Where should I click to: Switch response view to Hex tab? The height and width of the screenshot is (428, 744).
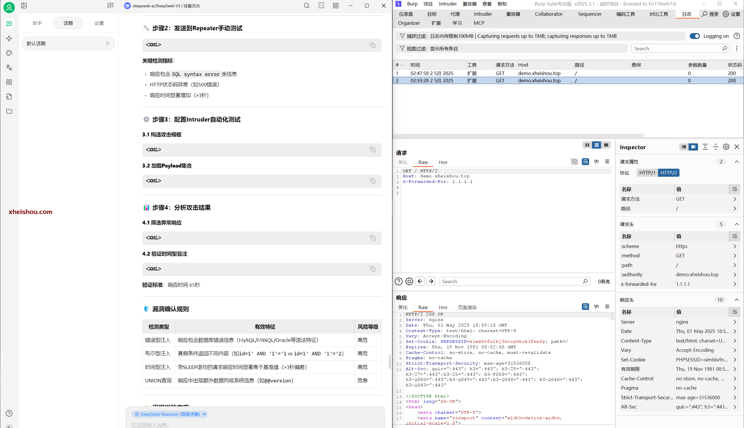pyautogui.click(x=443, y=307)
